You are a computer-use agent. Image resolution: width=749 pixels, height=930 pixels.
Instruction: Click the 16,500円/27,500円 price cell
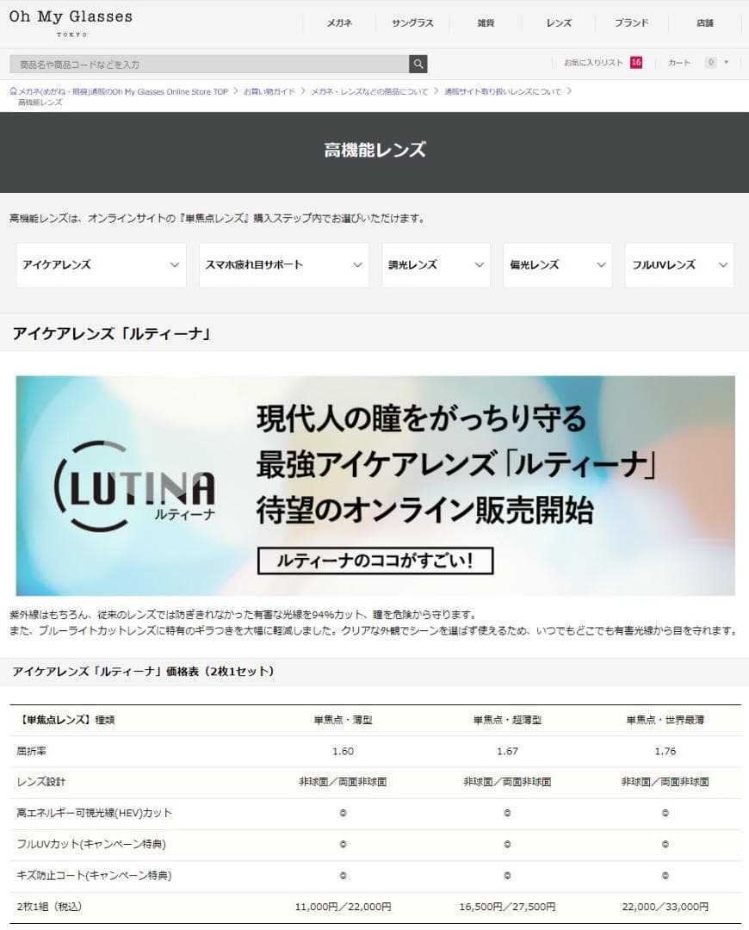click(x=507, y=907)
